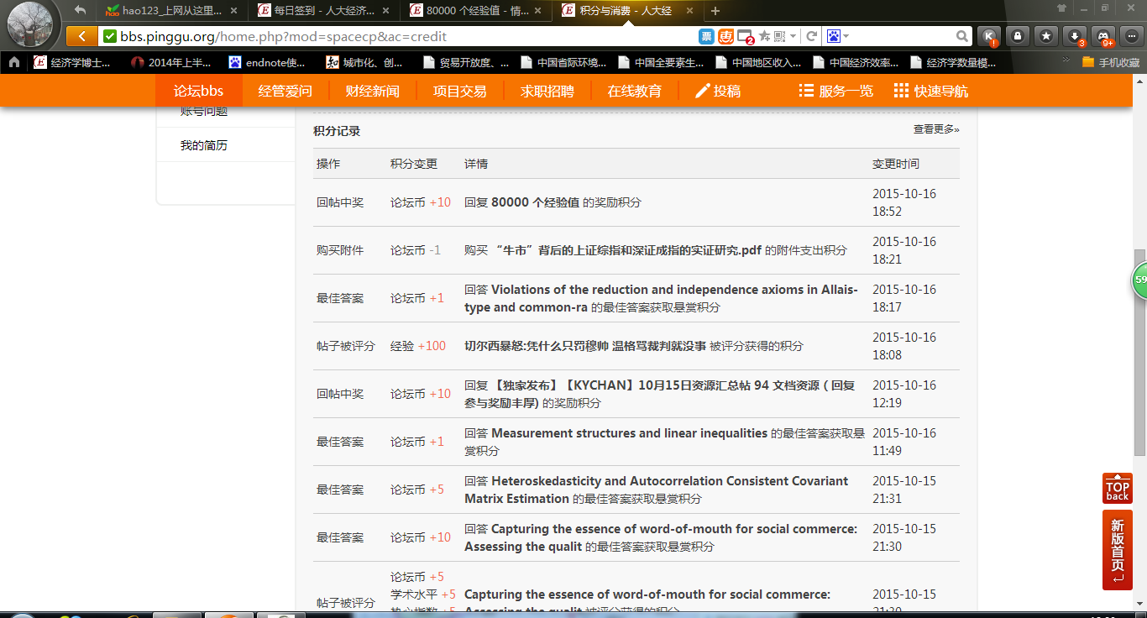Viewport: 1147px width, 618px height.
Task: Switch to the 每日签到 tab
Action: click(323, 11)
